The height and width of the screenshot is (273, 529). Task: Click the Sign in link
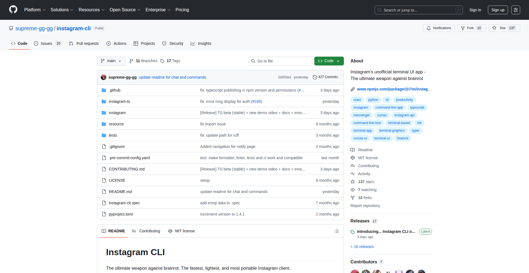click(475, 10)
